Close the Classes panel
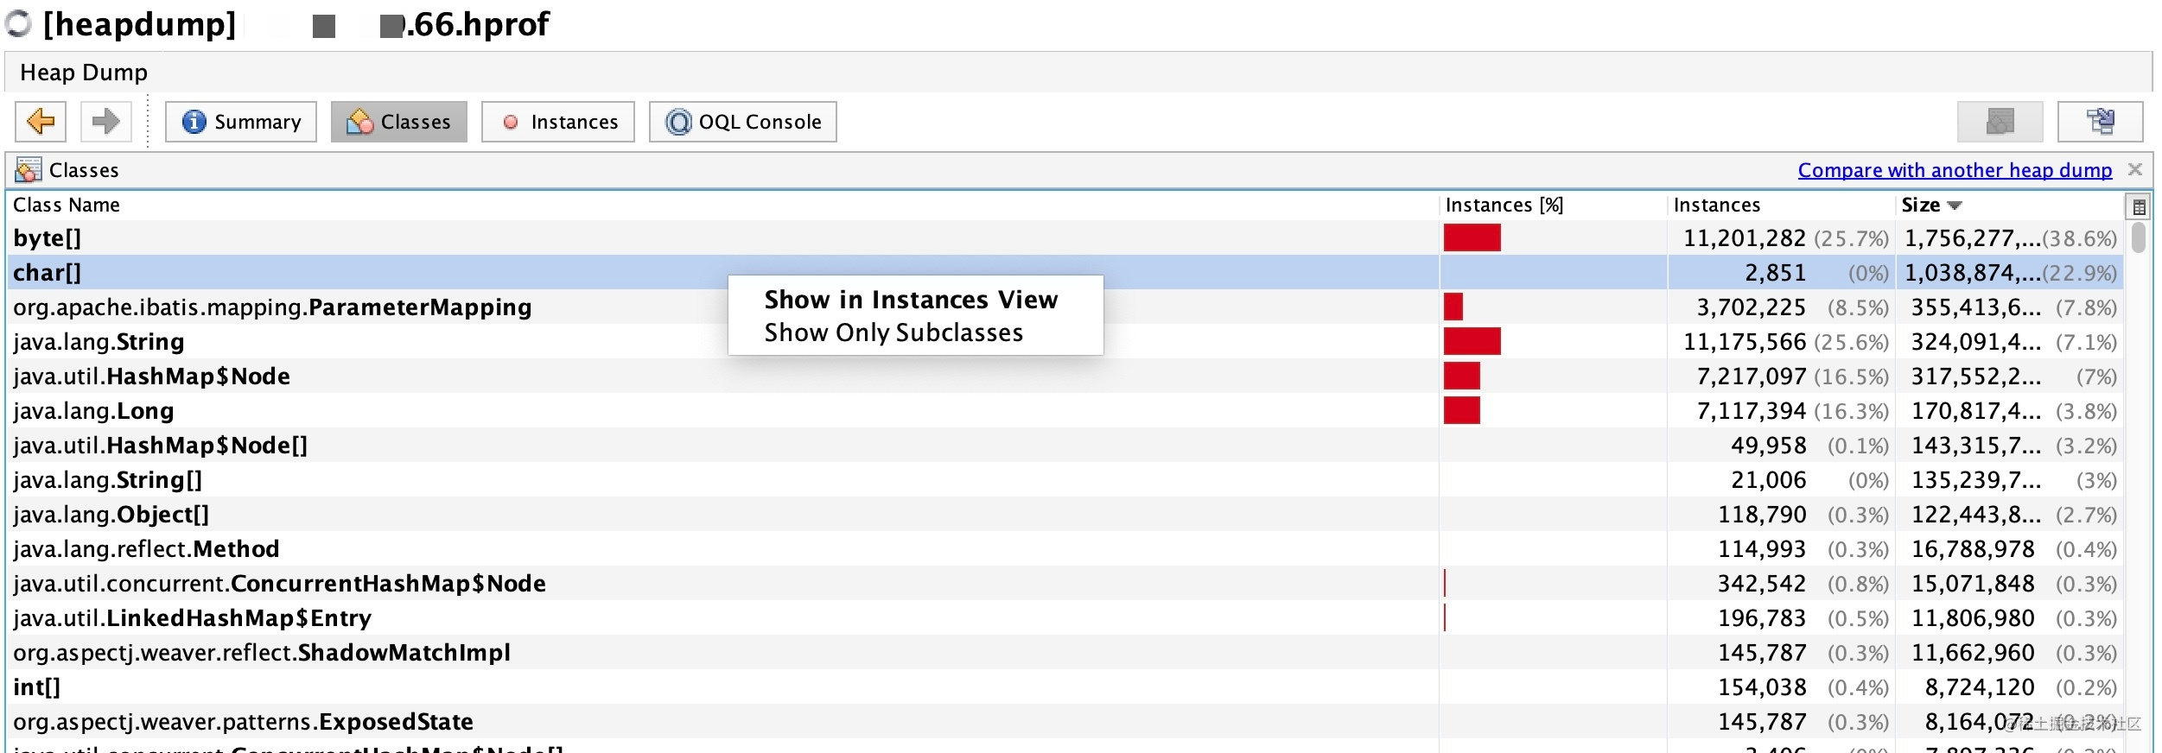 tap(2134, 169)
